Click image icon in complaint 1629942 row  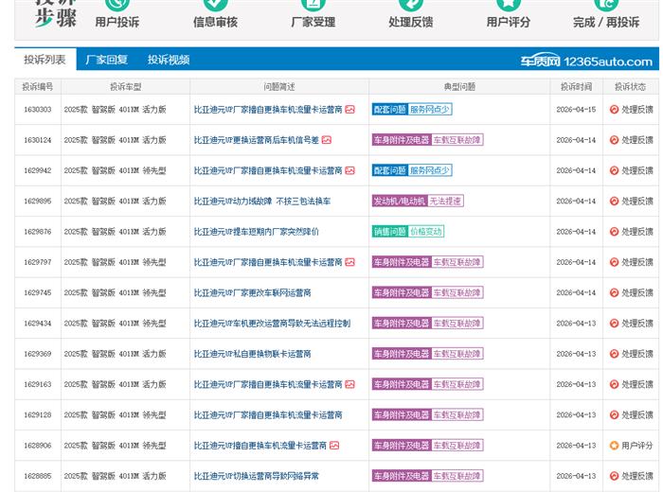click(x=349, y=170)
